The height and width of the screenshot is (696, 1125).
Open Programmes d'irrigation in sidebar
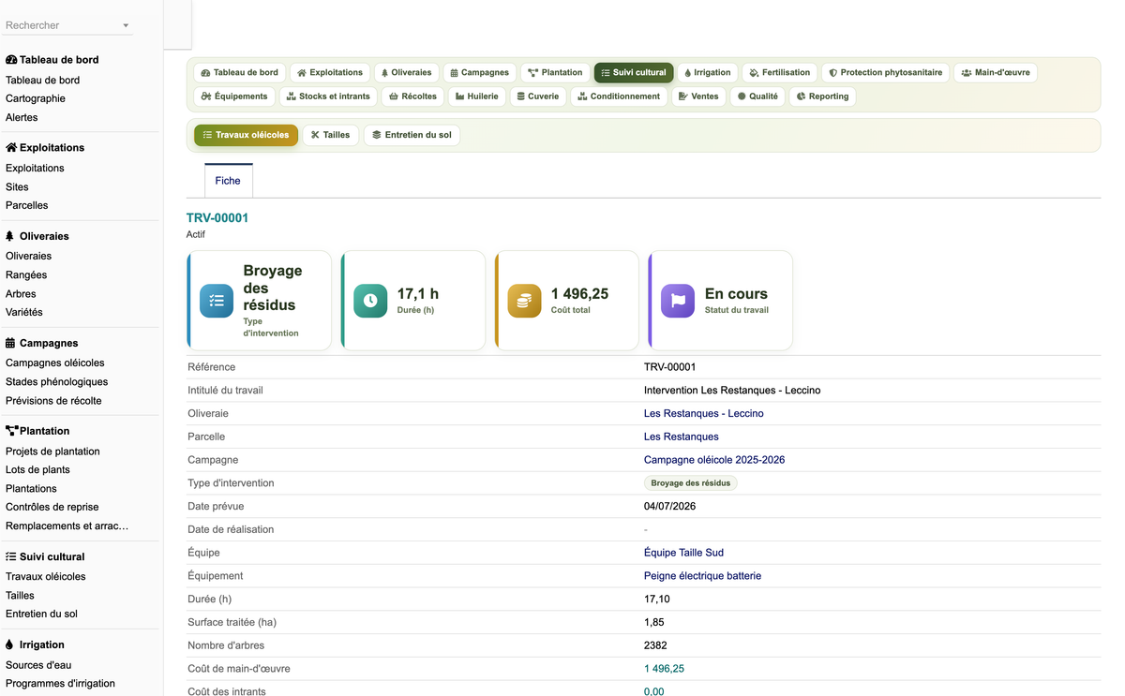[x=60, y=683]
